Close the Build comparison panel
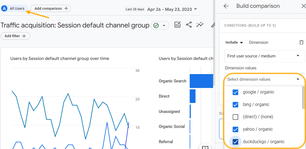Viewport: 306px width, 149px height. [x=303, y=6]
